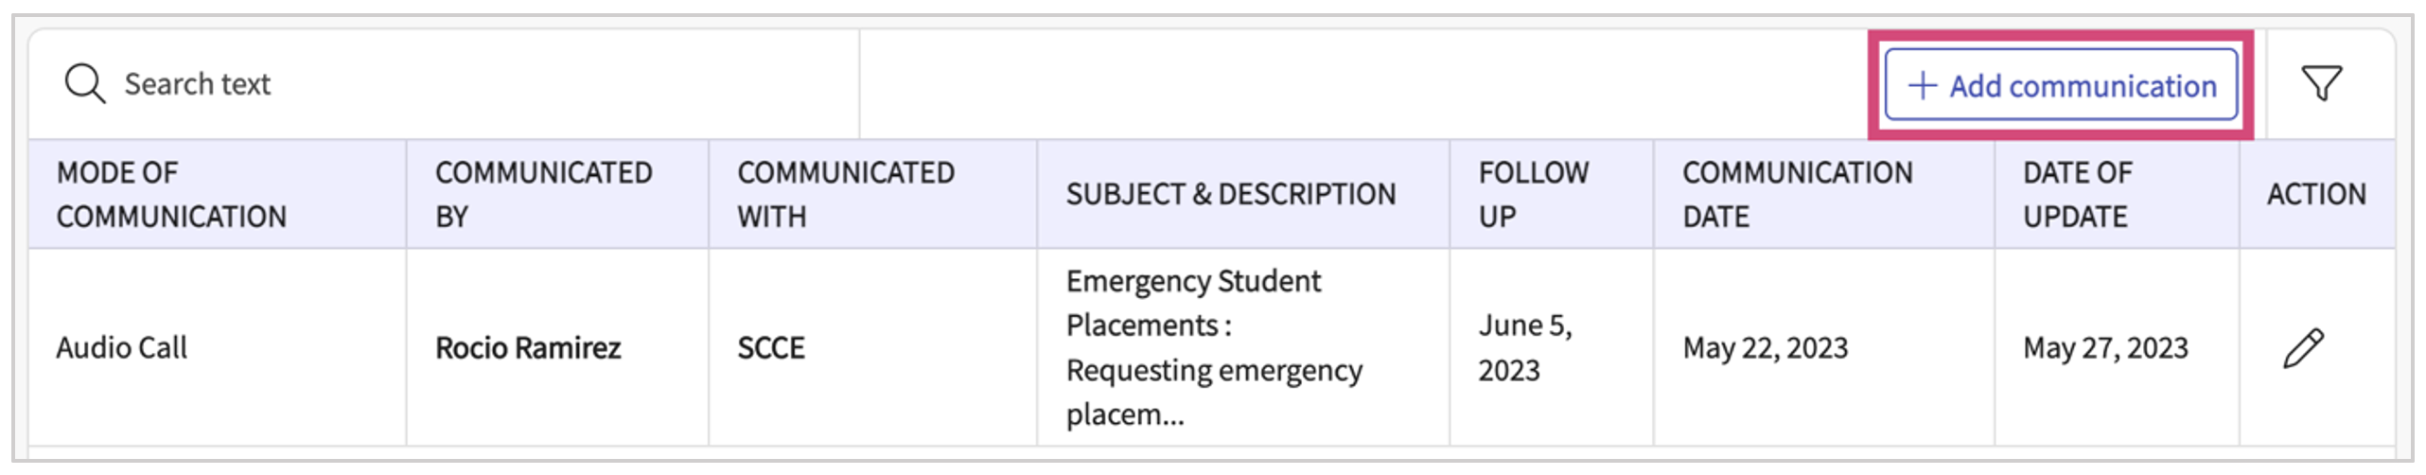Click the search magnifier icon
The width and height of the screenshot is (2426, 475).
tap(84, 83)
